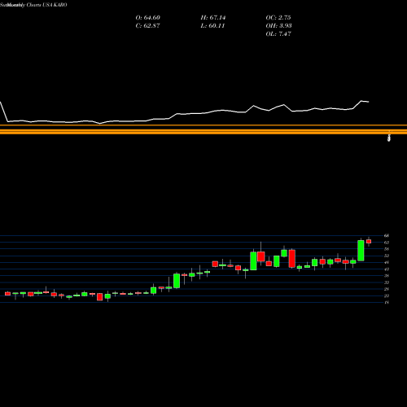The width and height of the screenshot is (407, 407).
Task: Click the 18 price axis label
Action: coord(387,302)
